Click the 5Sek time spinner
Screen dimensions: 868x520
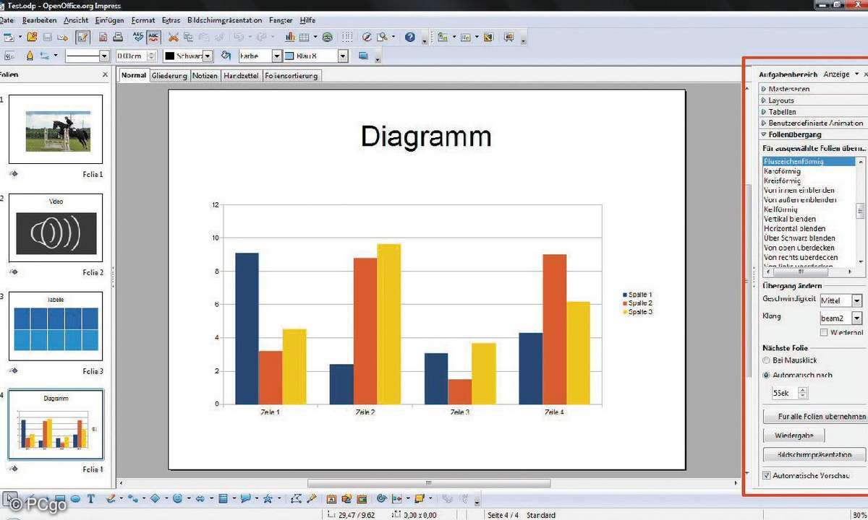point(789,394)
